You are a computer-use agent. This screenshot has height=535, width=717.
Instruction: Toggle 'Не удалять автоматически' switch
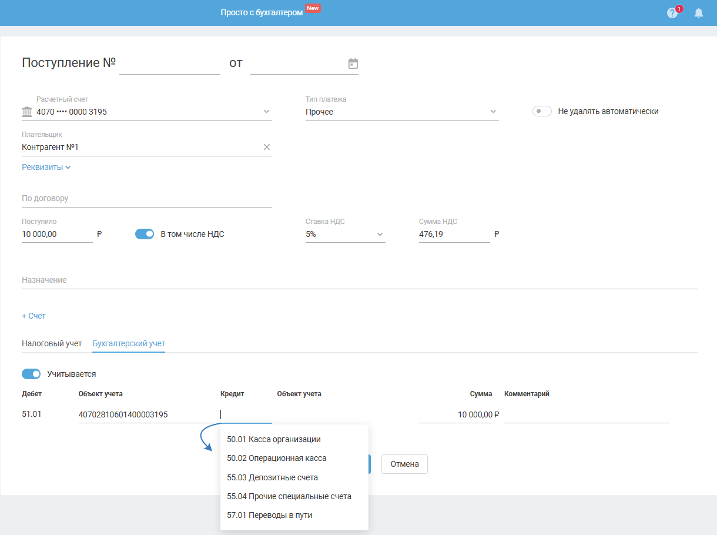coord(542,111)
